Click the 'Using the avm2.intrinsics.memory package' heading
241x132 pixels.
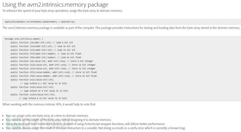[x=55, y=5]
